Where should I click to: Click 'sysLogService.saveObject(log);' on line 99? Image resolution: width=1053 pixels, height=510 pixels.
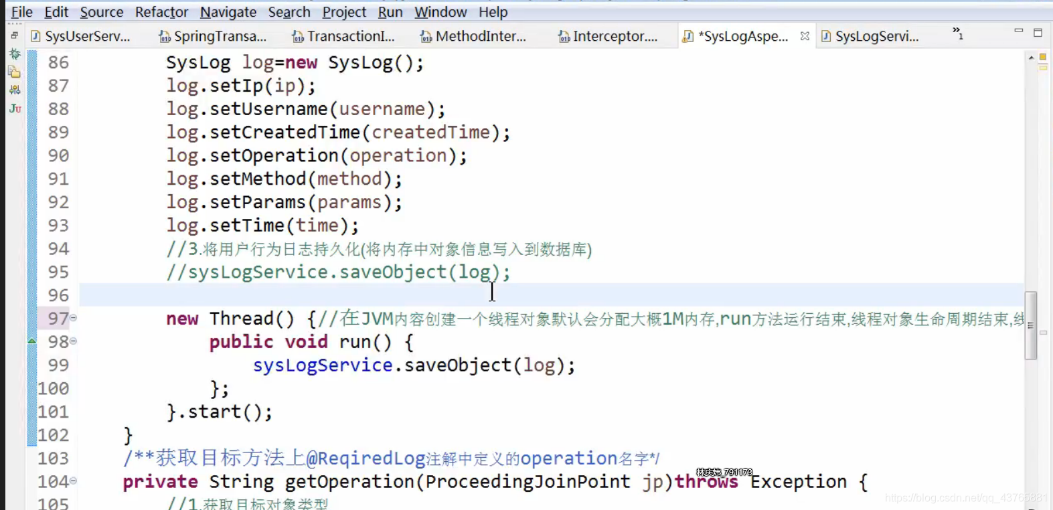pos(414,365)
